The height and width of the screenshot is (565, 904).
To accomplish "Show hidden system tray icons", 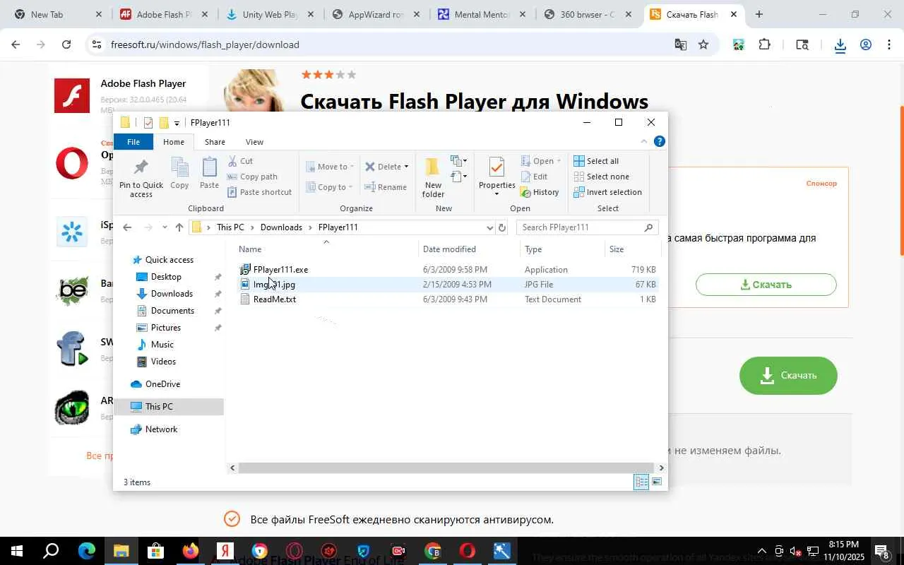I will click(x=761, y=551).
